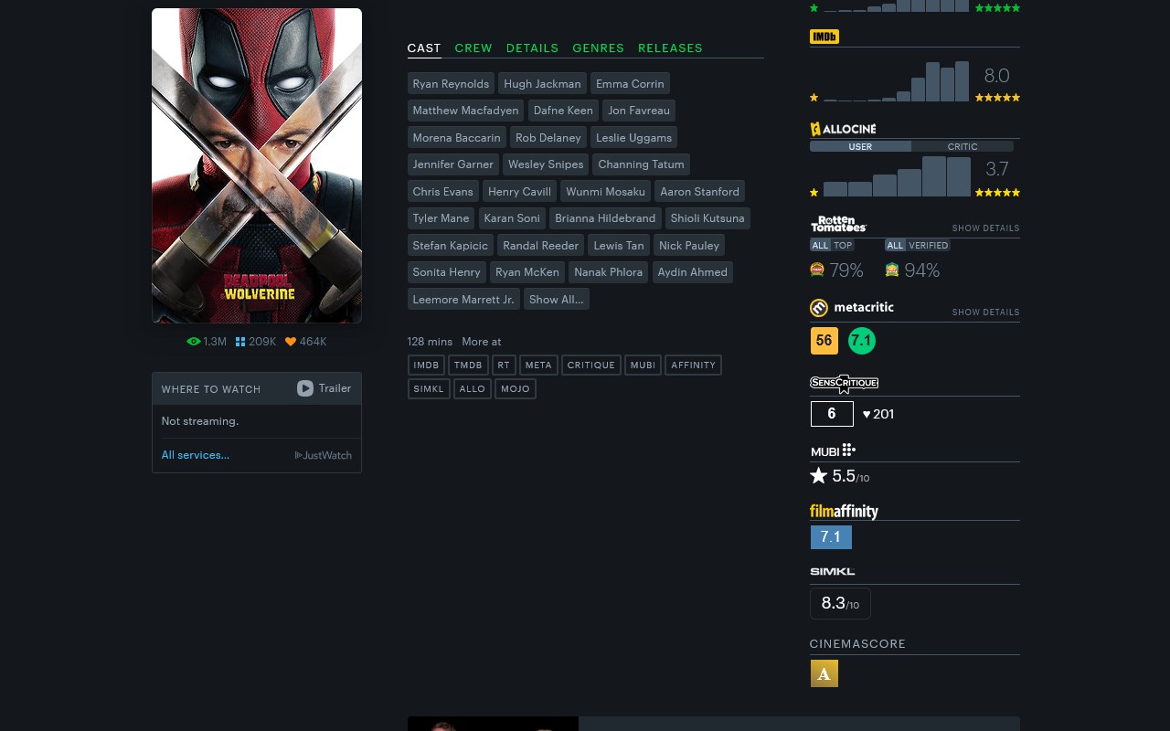This screenshot has width=1170, height=731.
Task: Click the SensCritique 6 rating box
Action: coord(832,414)
